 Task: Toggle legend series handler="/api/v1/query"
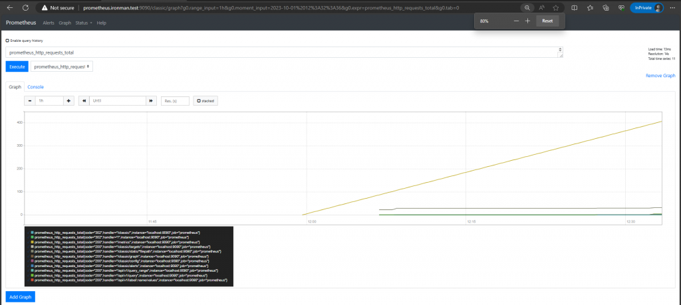click(117, 276)
